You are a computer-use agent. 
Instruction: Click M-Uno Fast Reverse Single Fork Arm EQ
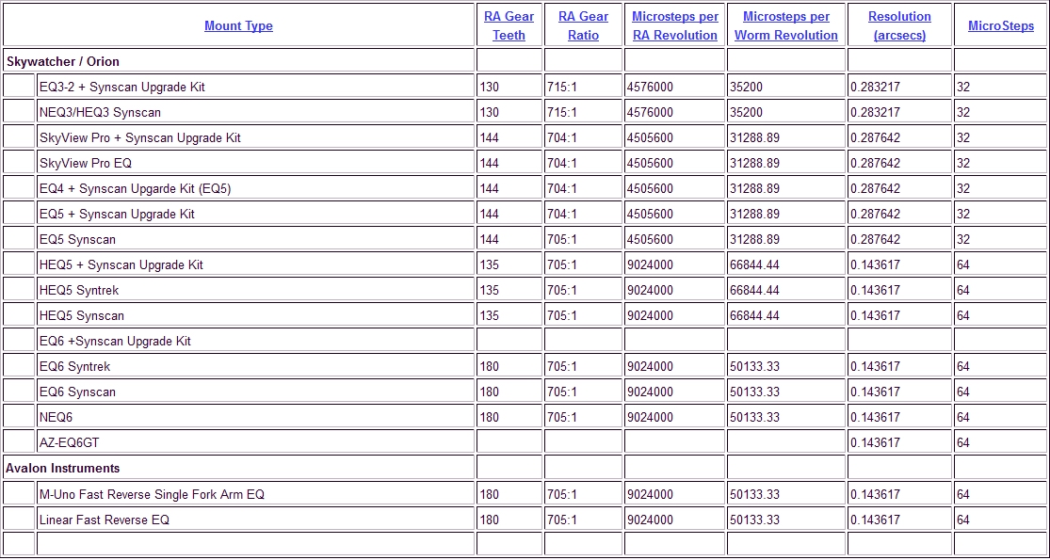point(152,494)
